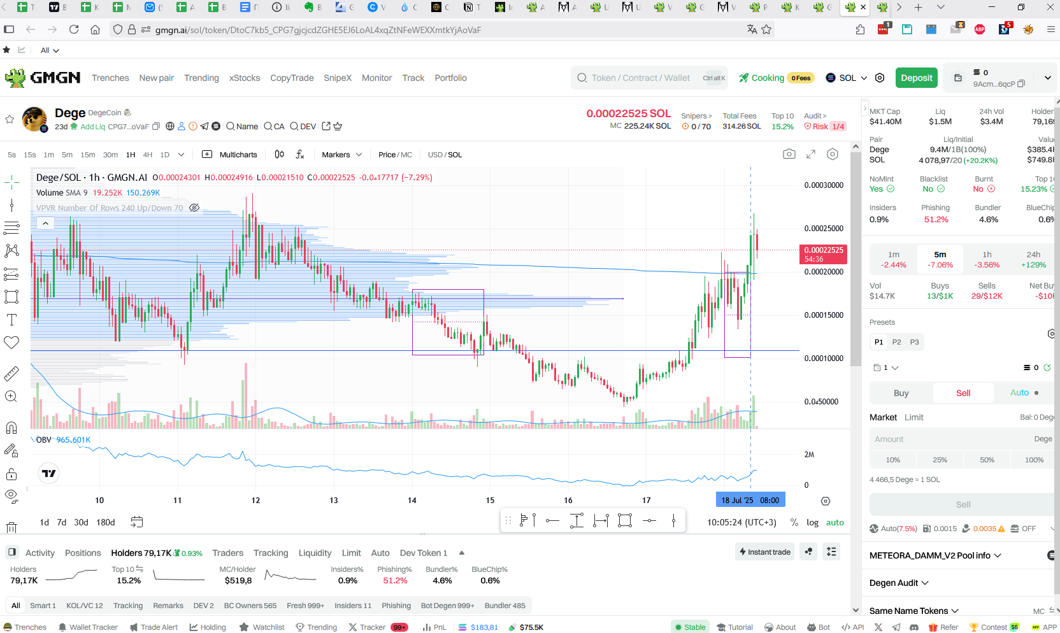Select preset P2
1060x633 pixels.
tap(896, 342)
